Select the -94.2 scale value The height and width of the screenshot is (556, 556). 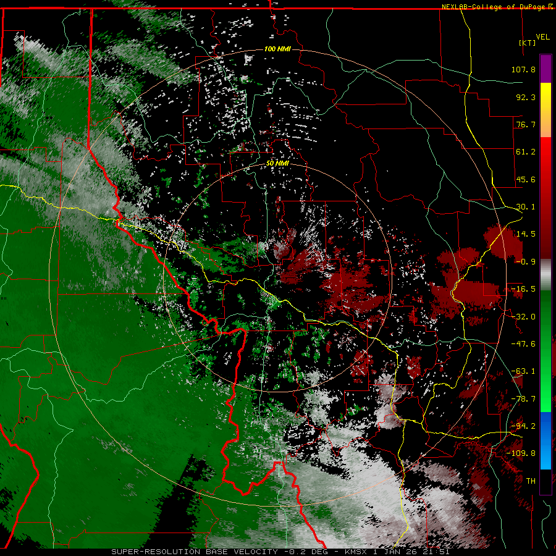[523, 426]
